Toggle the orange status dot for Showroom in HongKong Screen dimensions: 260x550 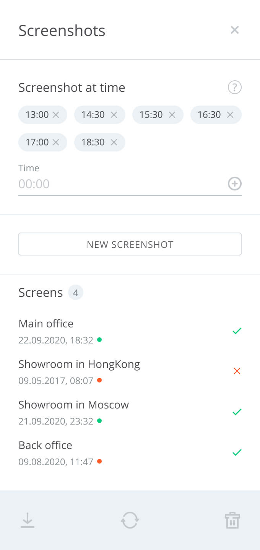(x=99, y=380)
